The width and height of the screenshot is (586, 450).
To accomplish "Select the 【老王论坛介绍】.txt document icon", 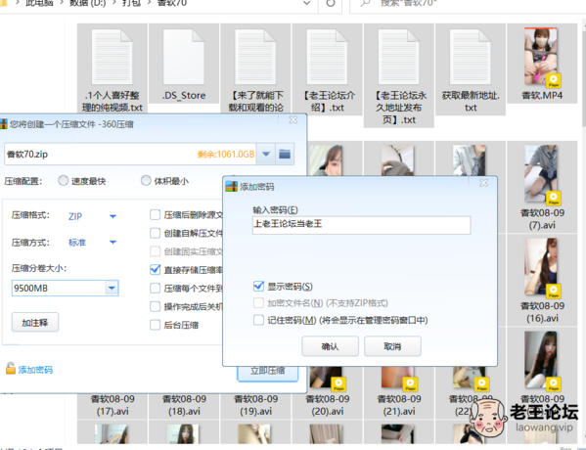I will click(x=327, y=57).
